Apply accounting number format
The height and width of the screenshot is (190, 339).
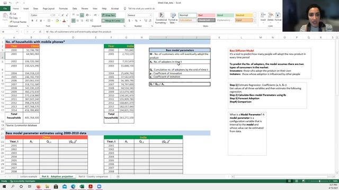tap(129, 21)
